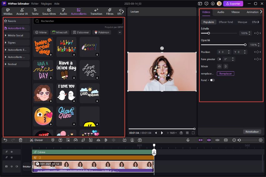Open the Médias panel
Screen dimensions: 266x177
[x=8, y=12]
